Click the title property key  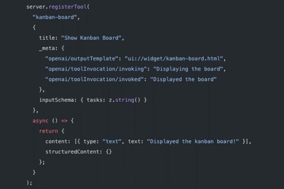[x=47, y=38]
